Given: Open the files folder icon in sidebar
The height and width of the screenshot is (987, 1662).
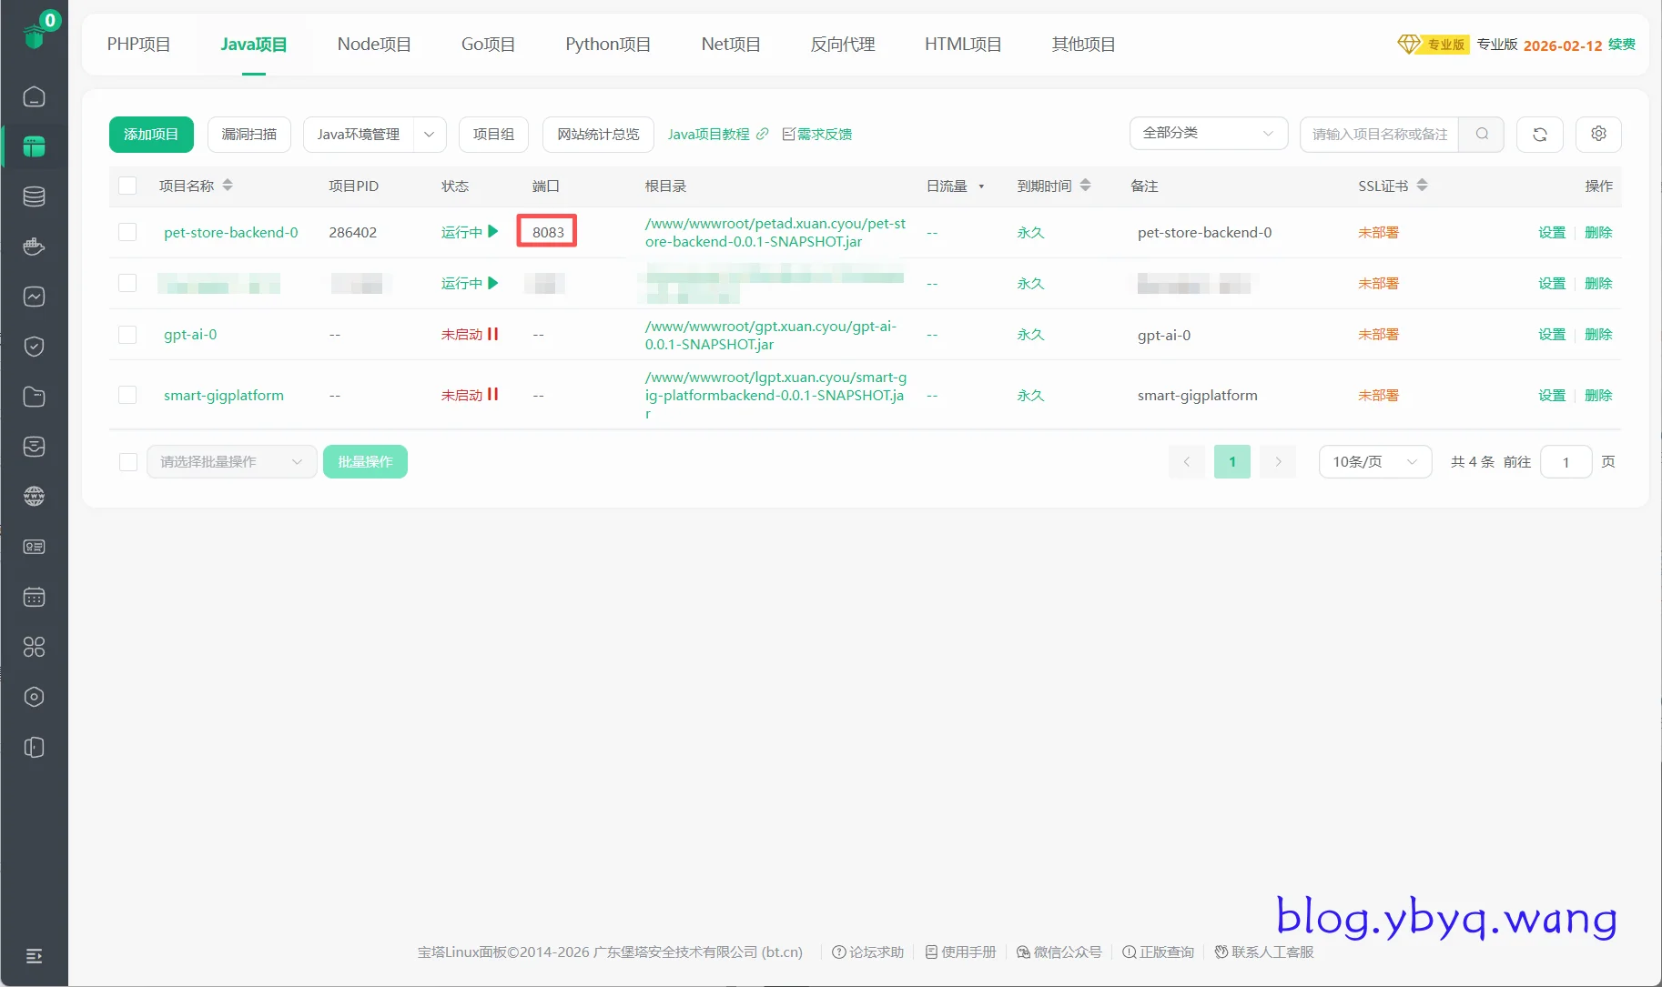Looking at the screenshot, I should coord(34,397).
